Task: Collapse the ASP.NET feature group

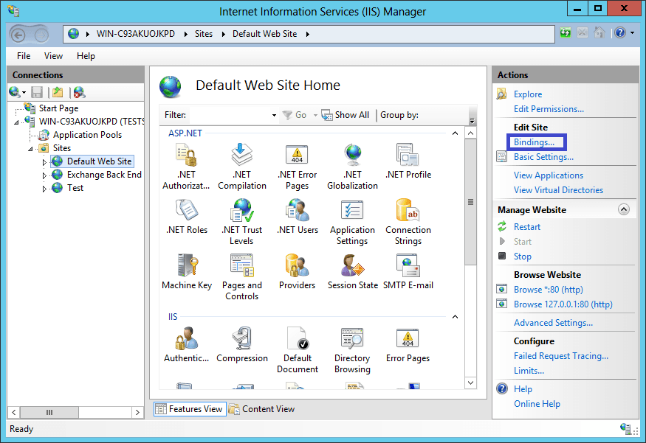Action: point(455,133)
